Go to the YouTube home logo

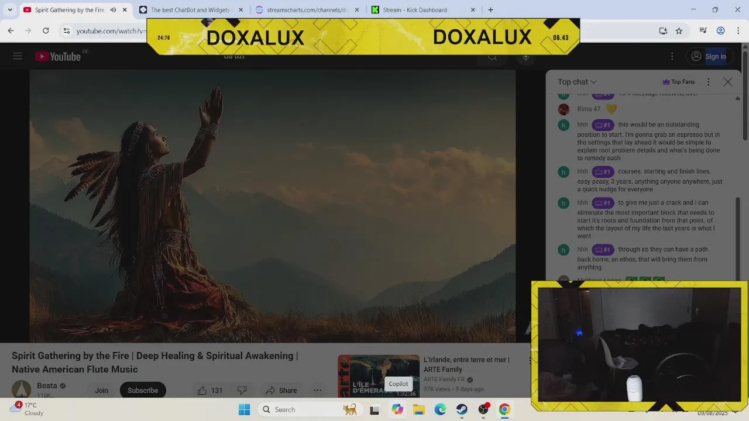[58, 56]
